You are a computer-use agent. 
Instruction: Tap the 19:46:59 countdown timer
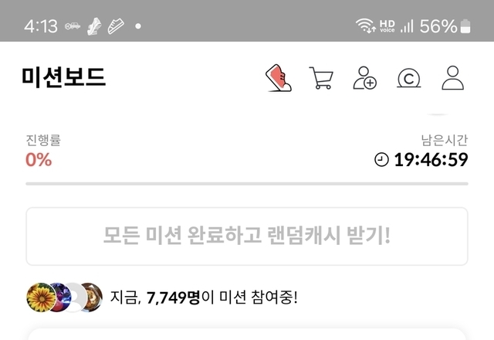pos(431,160)
